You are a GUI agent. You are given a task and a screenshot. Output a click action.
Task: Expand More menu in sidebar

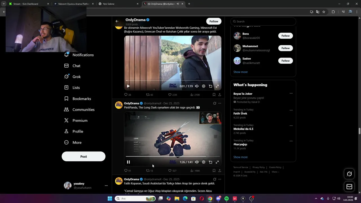[73, 142]
